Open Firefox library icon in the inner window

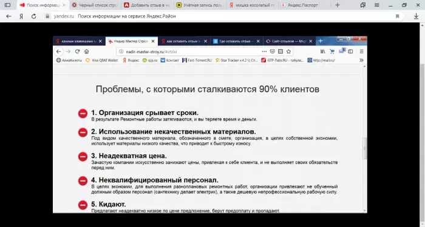click(323, 51)
